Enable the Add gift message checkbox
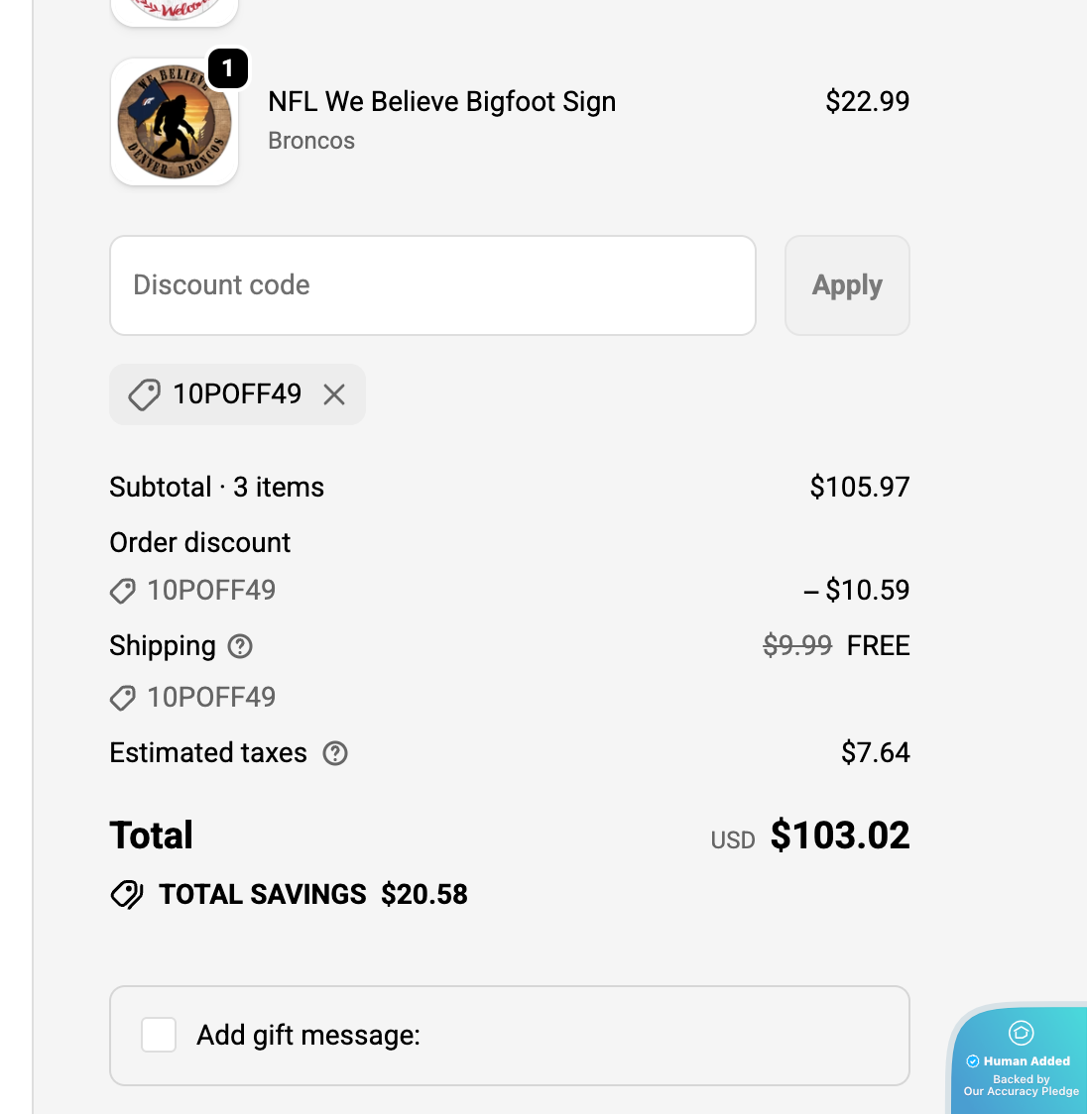 click(x=159, y=1035)
